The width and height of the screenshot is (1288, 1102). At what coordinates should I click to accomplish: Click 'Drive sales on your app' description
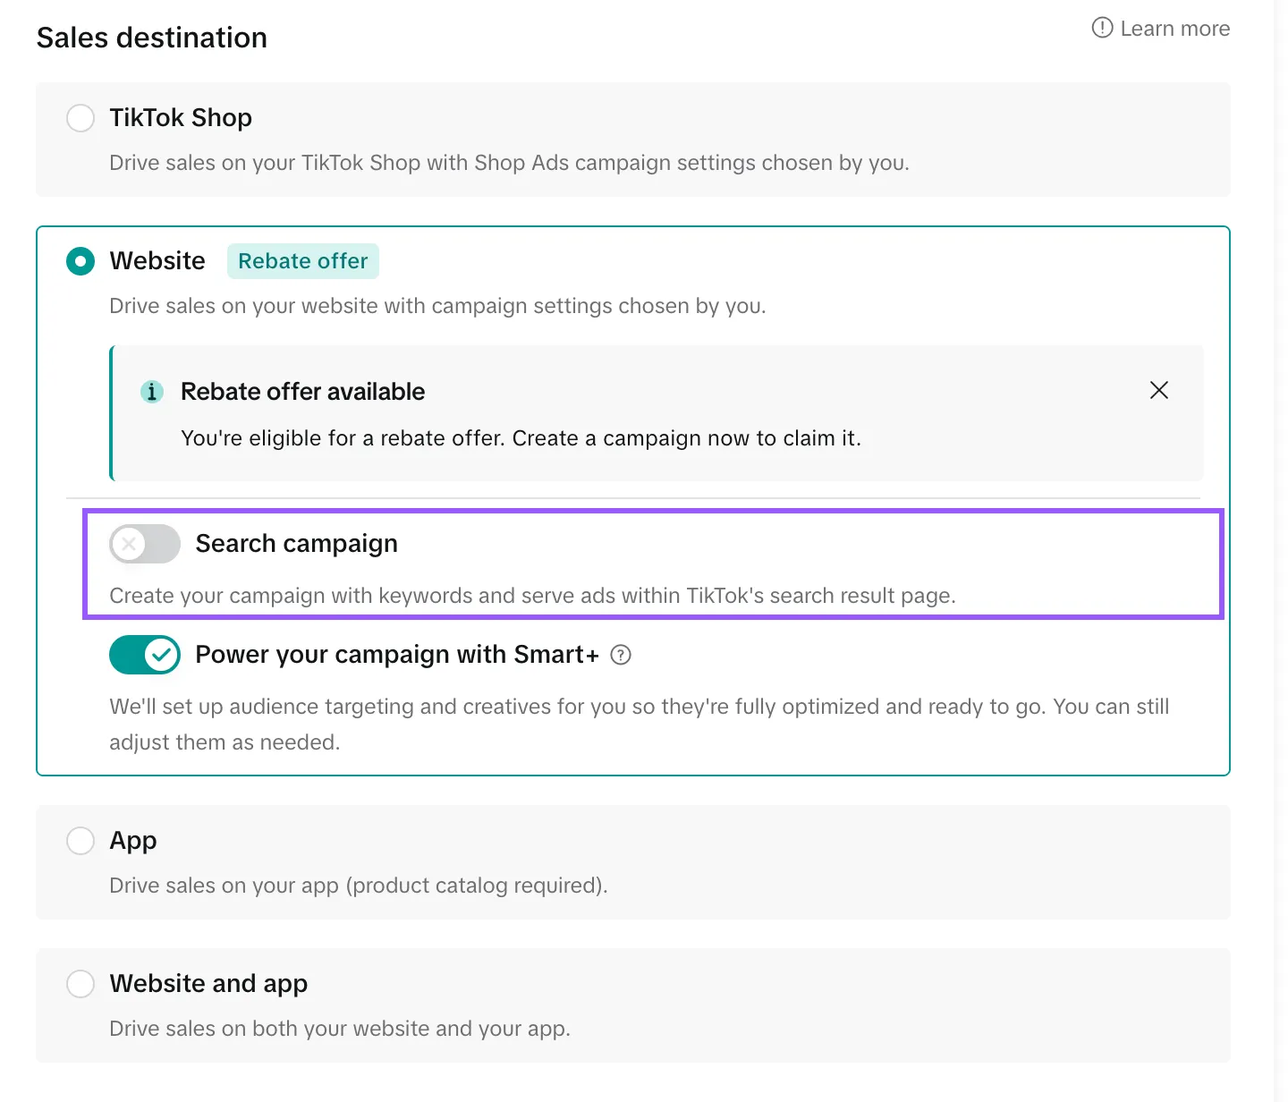(x=358, y=886)
